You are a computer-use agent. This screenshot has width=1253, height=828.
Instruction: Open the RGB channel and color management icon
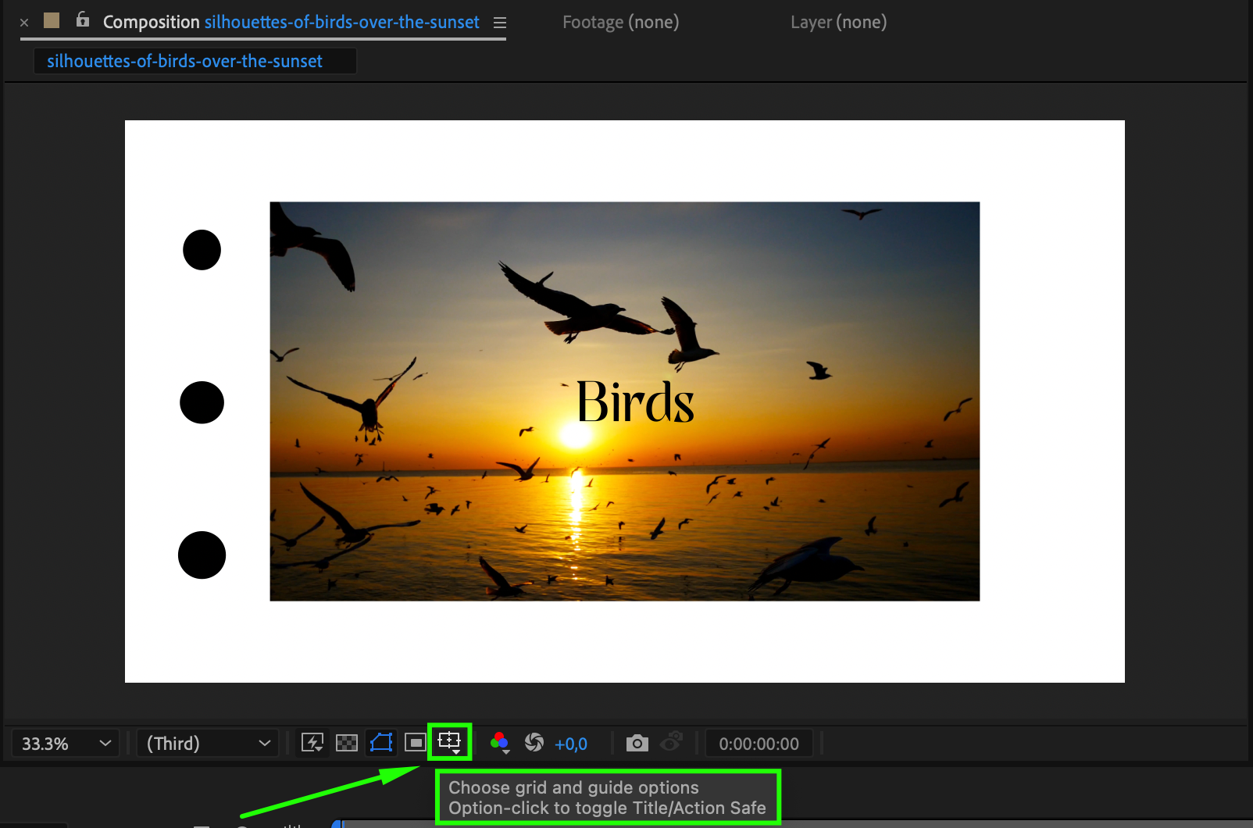[x=499, y=742]
